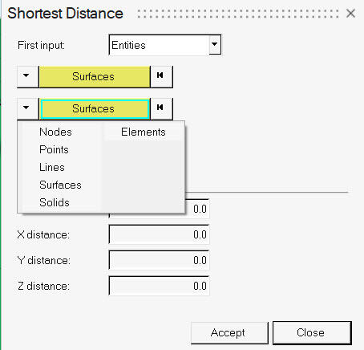Click the X distance value field
Image resolution: width=364 pixels, height=350 pixels.
pyautogui.click(x=159, y=234)
